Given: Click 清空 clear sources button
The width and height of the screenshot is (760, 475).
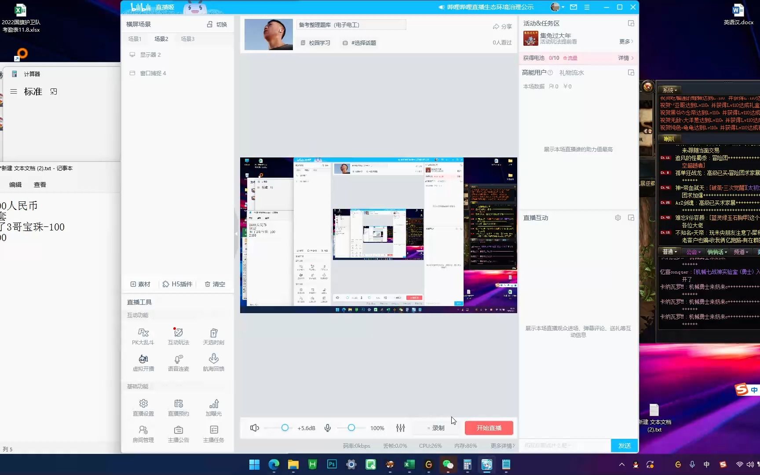Looking at the screenshot, I should pos(215,285).
